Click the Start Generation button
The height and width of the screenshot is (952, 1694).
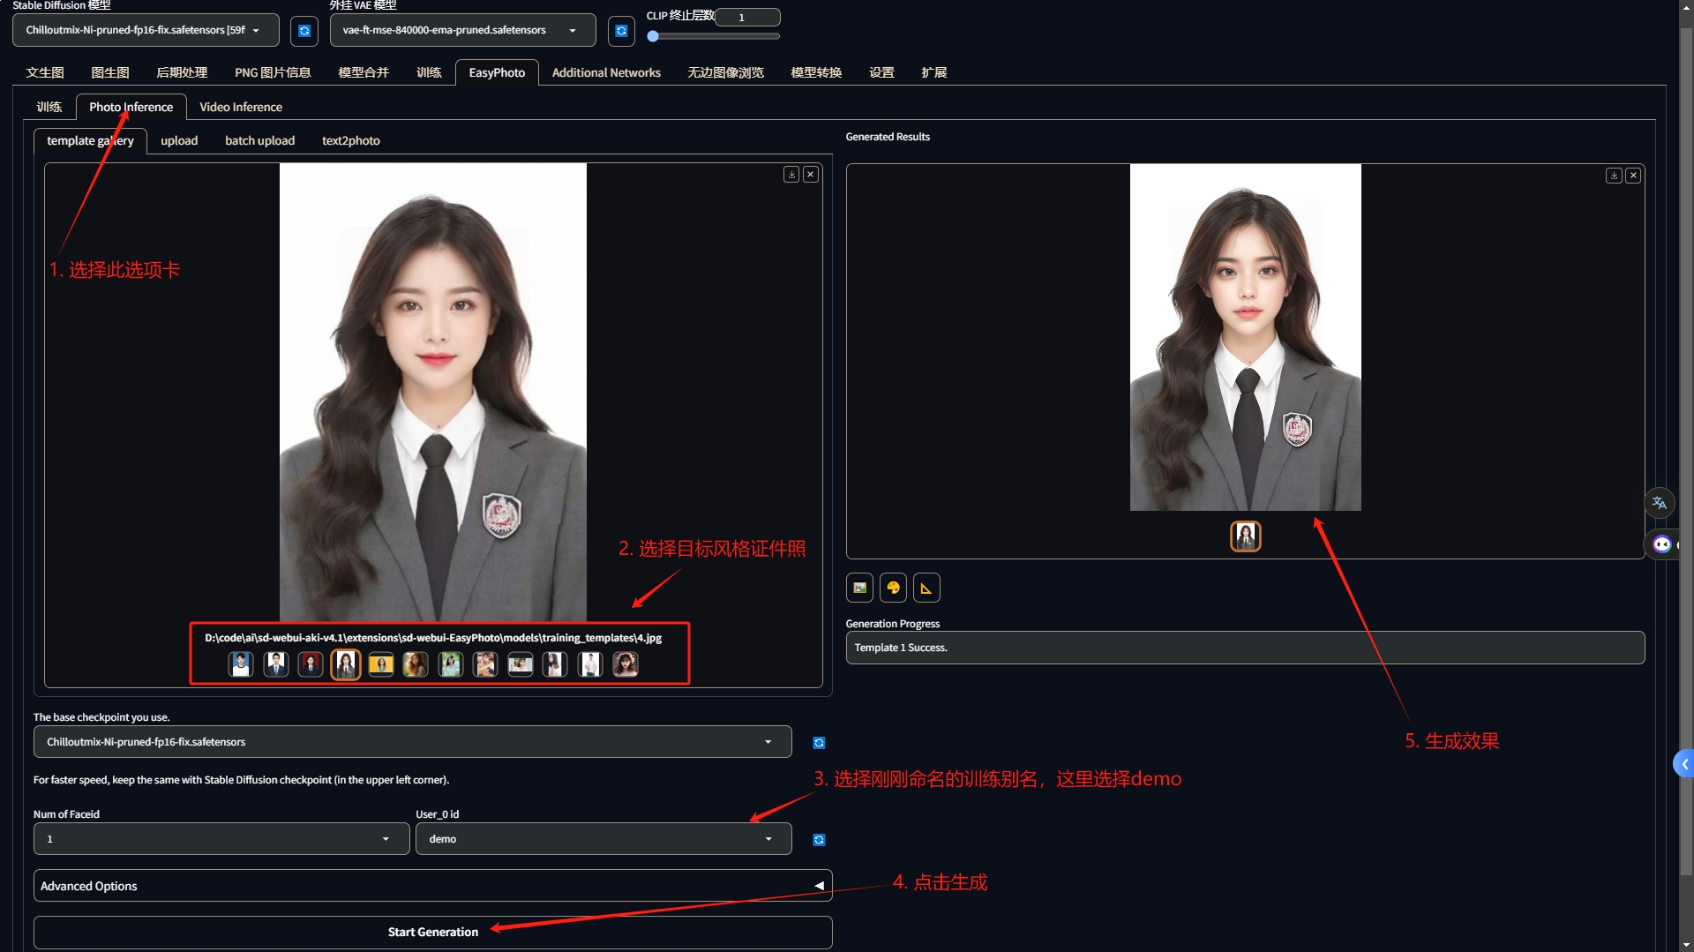pos(432,932)
